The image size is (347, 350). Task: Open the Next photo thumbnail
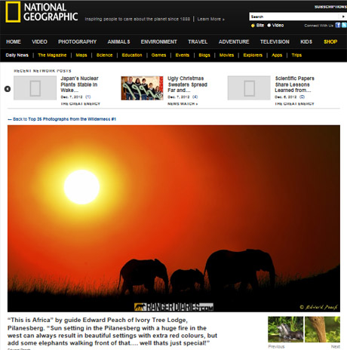322,330
